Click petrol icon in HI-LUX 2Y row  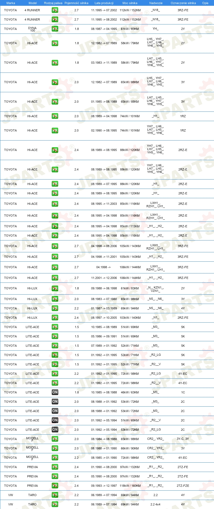[55, 288]
